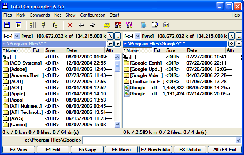Click the red asterisk invert selection icon

point(70,25)
